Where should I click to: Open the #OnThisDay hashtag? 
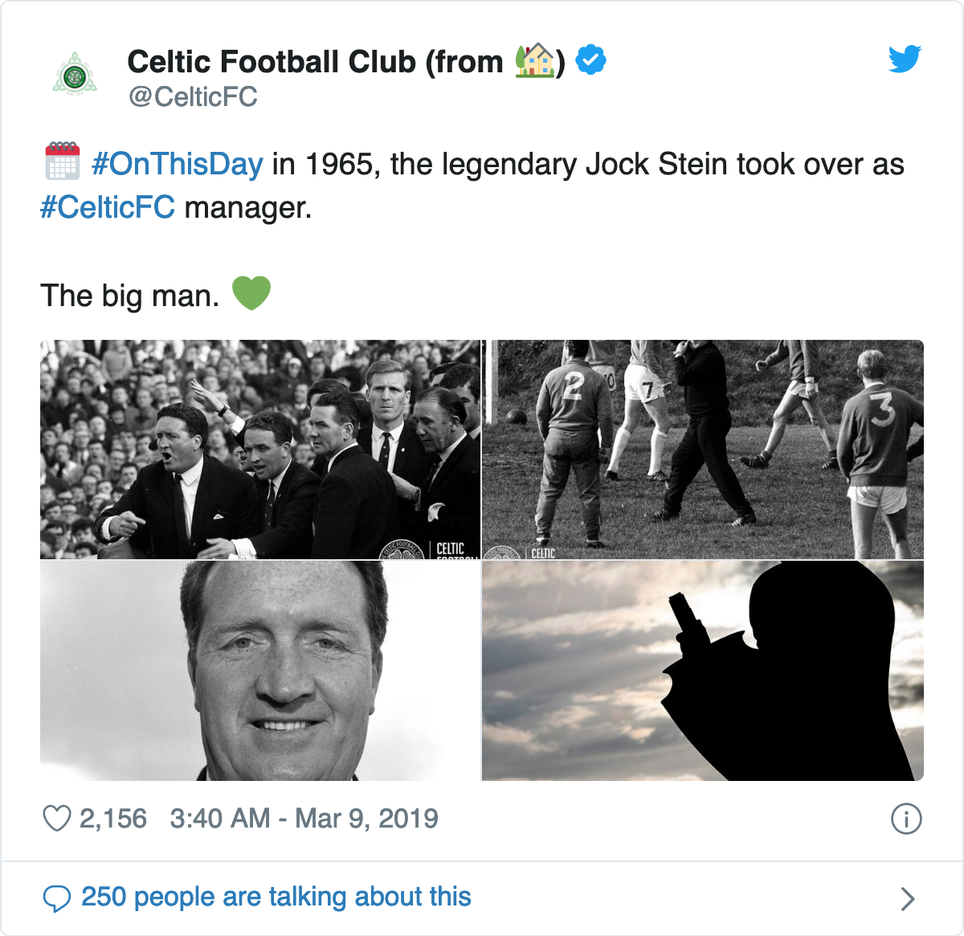click(177, 165)
